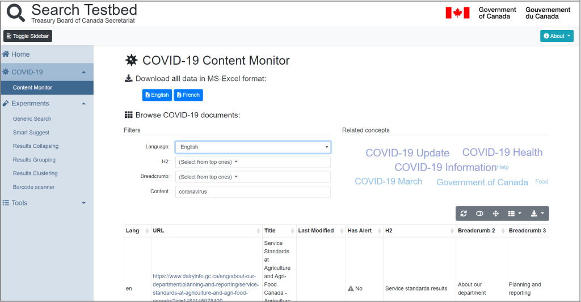Viewport: 581px width, 302px height.
Task: Click the toggle link icon in table toolbar
Action: coord(479,214)
